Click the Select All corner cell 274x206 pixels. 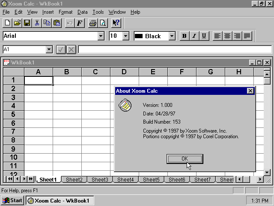14,72
